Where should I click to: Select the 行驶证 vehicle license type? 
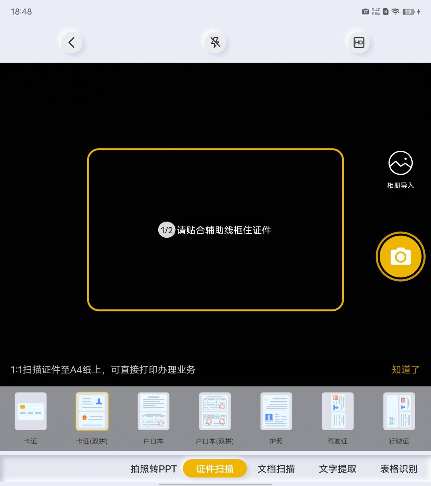(399, 418)
